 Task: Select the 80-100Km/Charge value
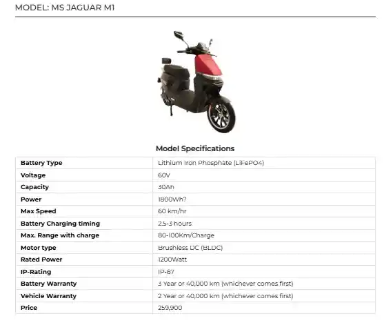point(186,235)
